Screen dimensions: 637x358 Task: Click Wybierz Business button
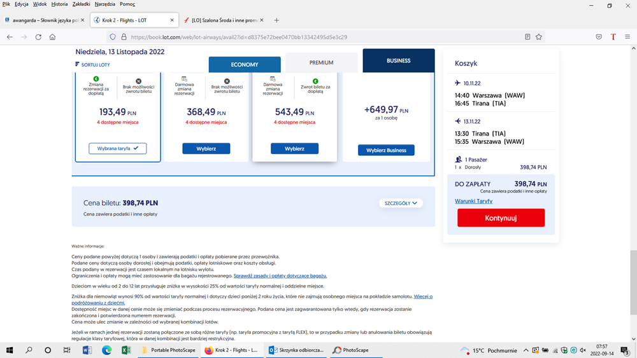pyautogui.click(x=386, y=150)
